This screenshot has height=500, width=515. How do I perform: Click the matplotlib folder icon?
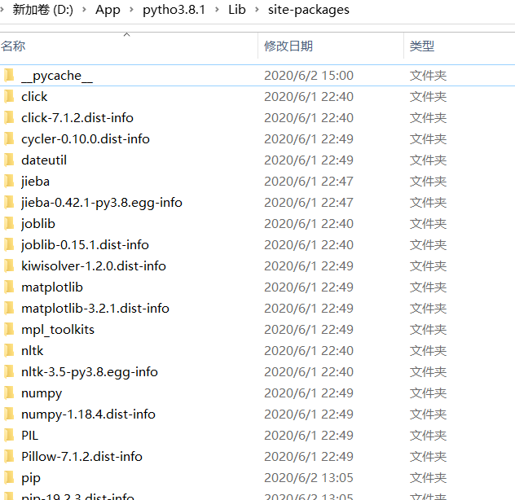point(9,287)
